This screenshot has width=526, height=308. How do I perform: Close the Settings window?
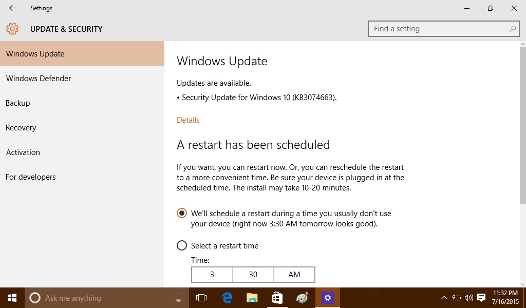pos(514,8)
